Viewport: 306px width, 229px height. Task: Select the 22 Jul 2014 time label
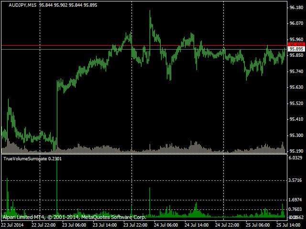pos(12,225)
